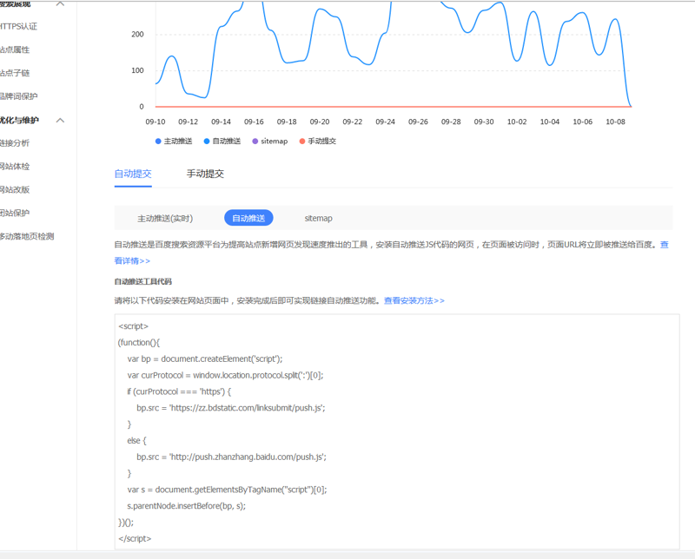Screen dimensions: 695x559
Task: Click inside the script code box
Action: (x=397, y=432)
